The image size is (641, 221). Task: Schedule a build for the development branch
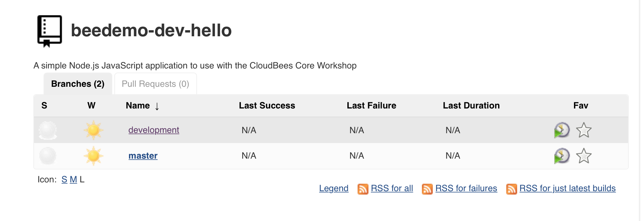(x=562, y=130)
